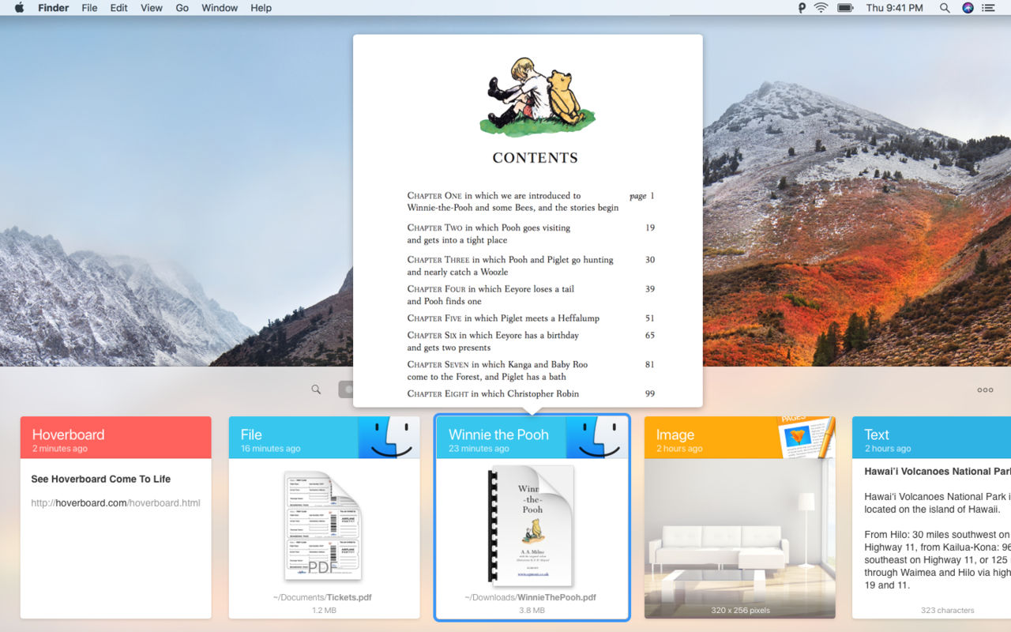The height and width of the screenshot is (632, 1011).
Task: Click the Pages icon on Image card
Action: [805, 436]
